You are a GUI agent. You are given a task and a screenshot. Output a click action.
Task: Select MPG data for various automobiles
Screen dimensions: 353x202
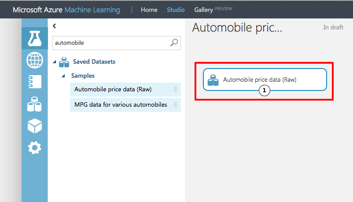click(121, 105)
